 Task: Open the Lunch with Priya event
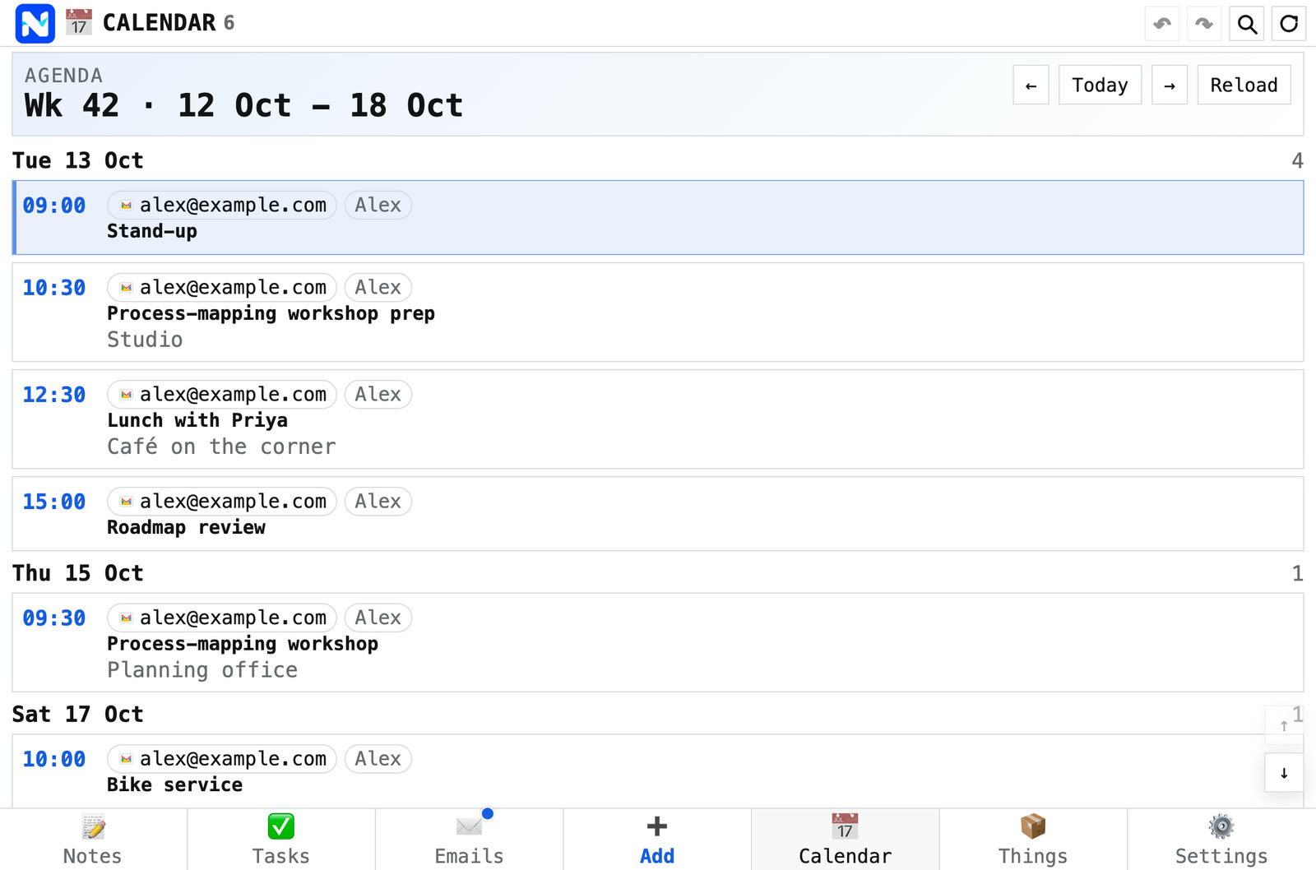(658, 419)
